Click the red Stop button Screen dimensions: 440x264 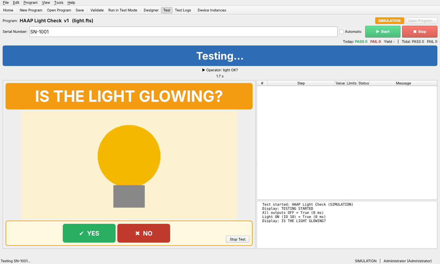[420, 32]
